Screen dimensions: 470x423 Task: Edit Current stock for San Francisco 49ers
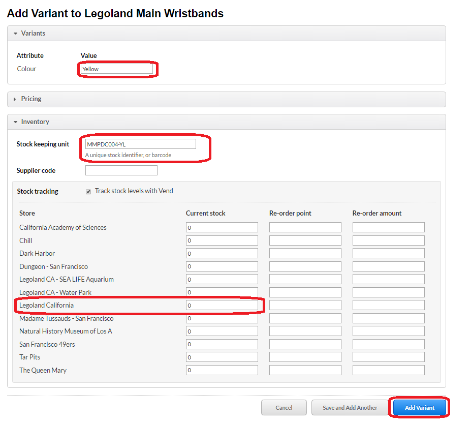(222, 344)
